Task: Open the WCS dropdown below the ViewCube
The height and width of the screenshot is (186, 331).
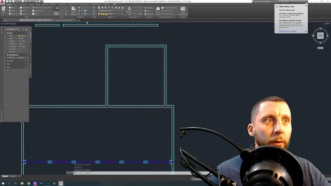Action: point(320,48)
